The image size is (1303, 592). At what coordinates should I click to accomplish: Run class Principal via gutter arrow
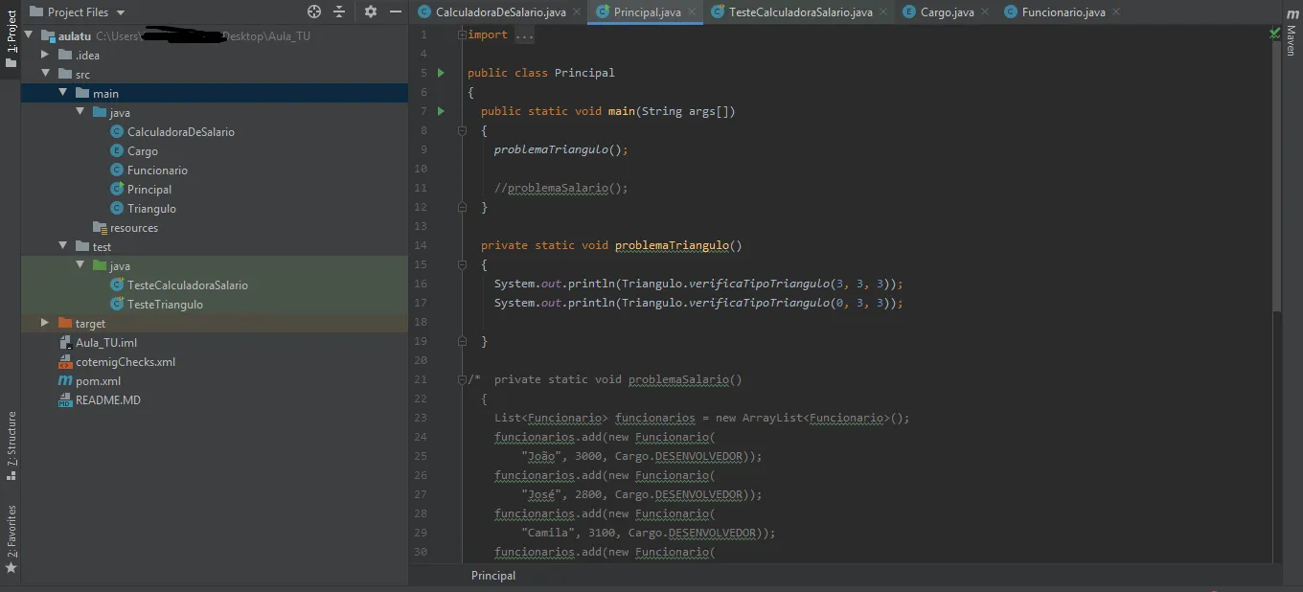(441, 73)
